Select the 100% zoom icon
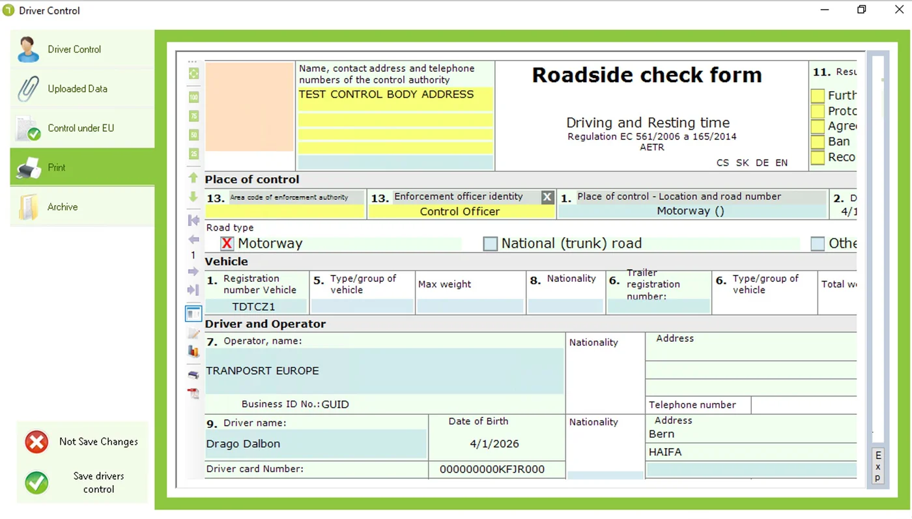This screenshot has height=519, width=912. pyautogui.click(x=193, y=96)
